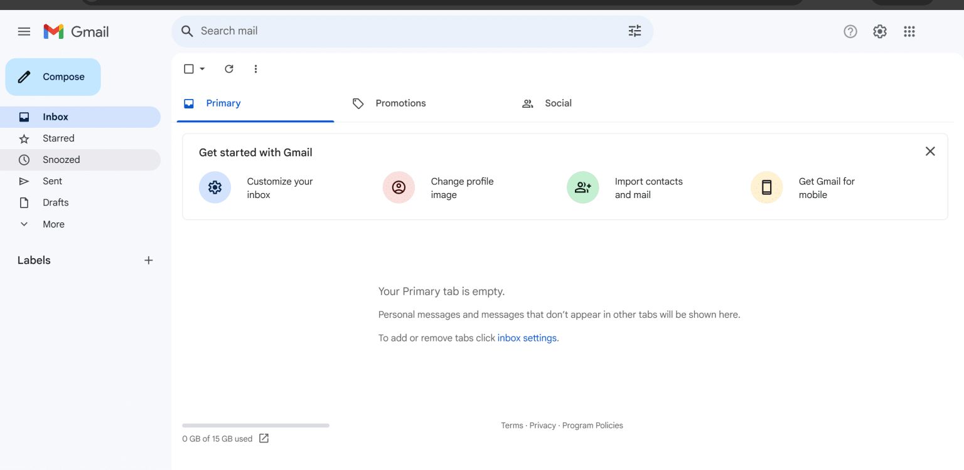Refresh the inbox

coord(229,69)
